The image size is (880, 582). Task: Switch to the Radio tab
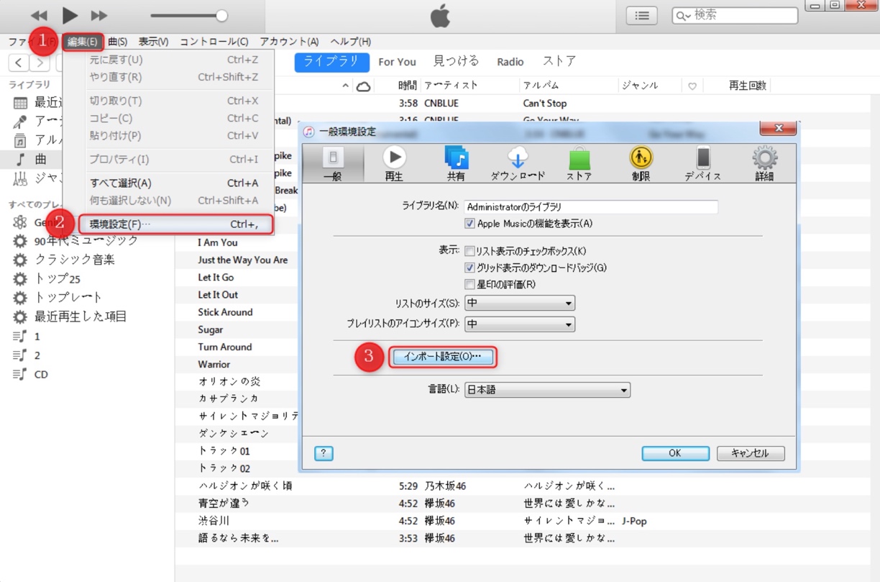(510, 62)
